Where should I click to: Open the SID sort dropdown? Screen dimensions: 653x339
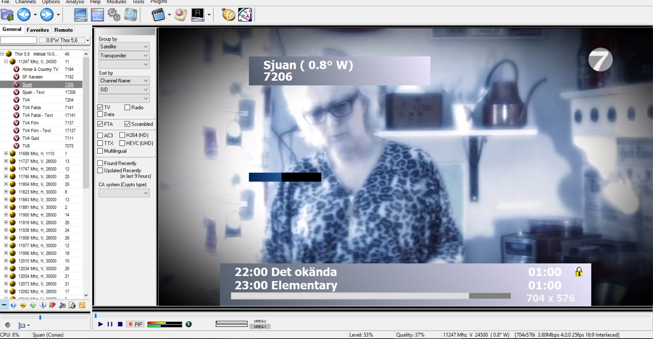pyautogui.click(x=124, y=90)
